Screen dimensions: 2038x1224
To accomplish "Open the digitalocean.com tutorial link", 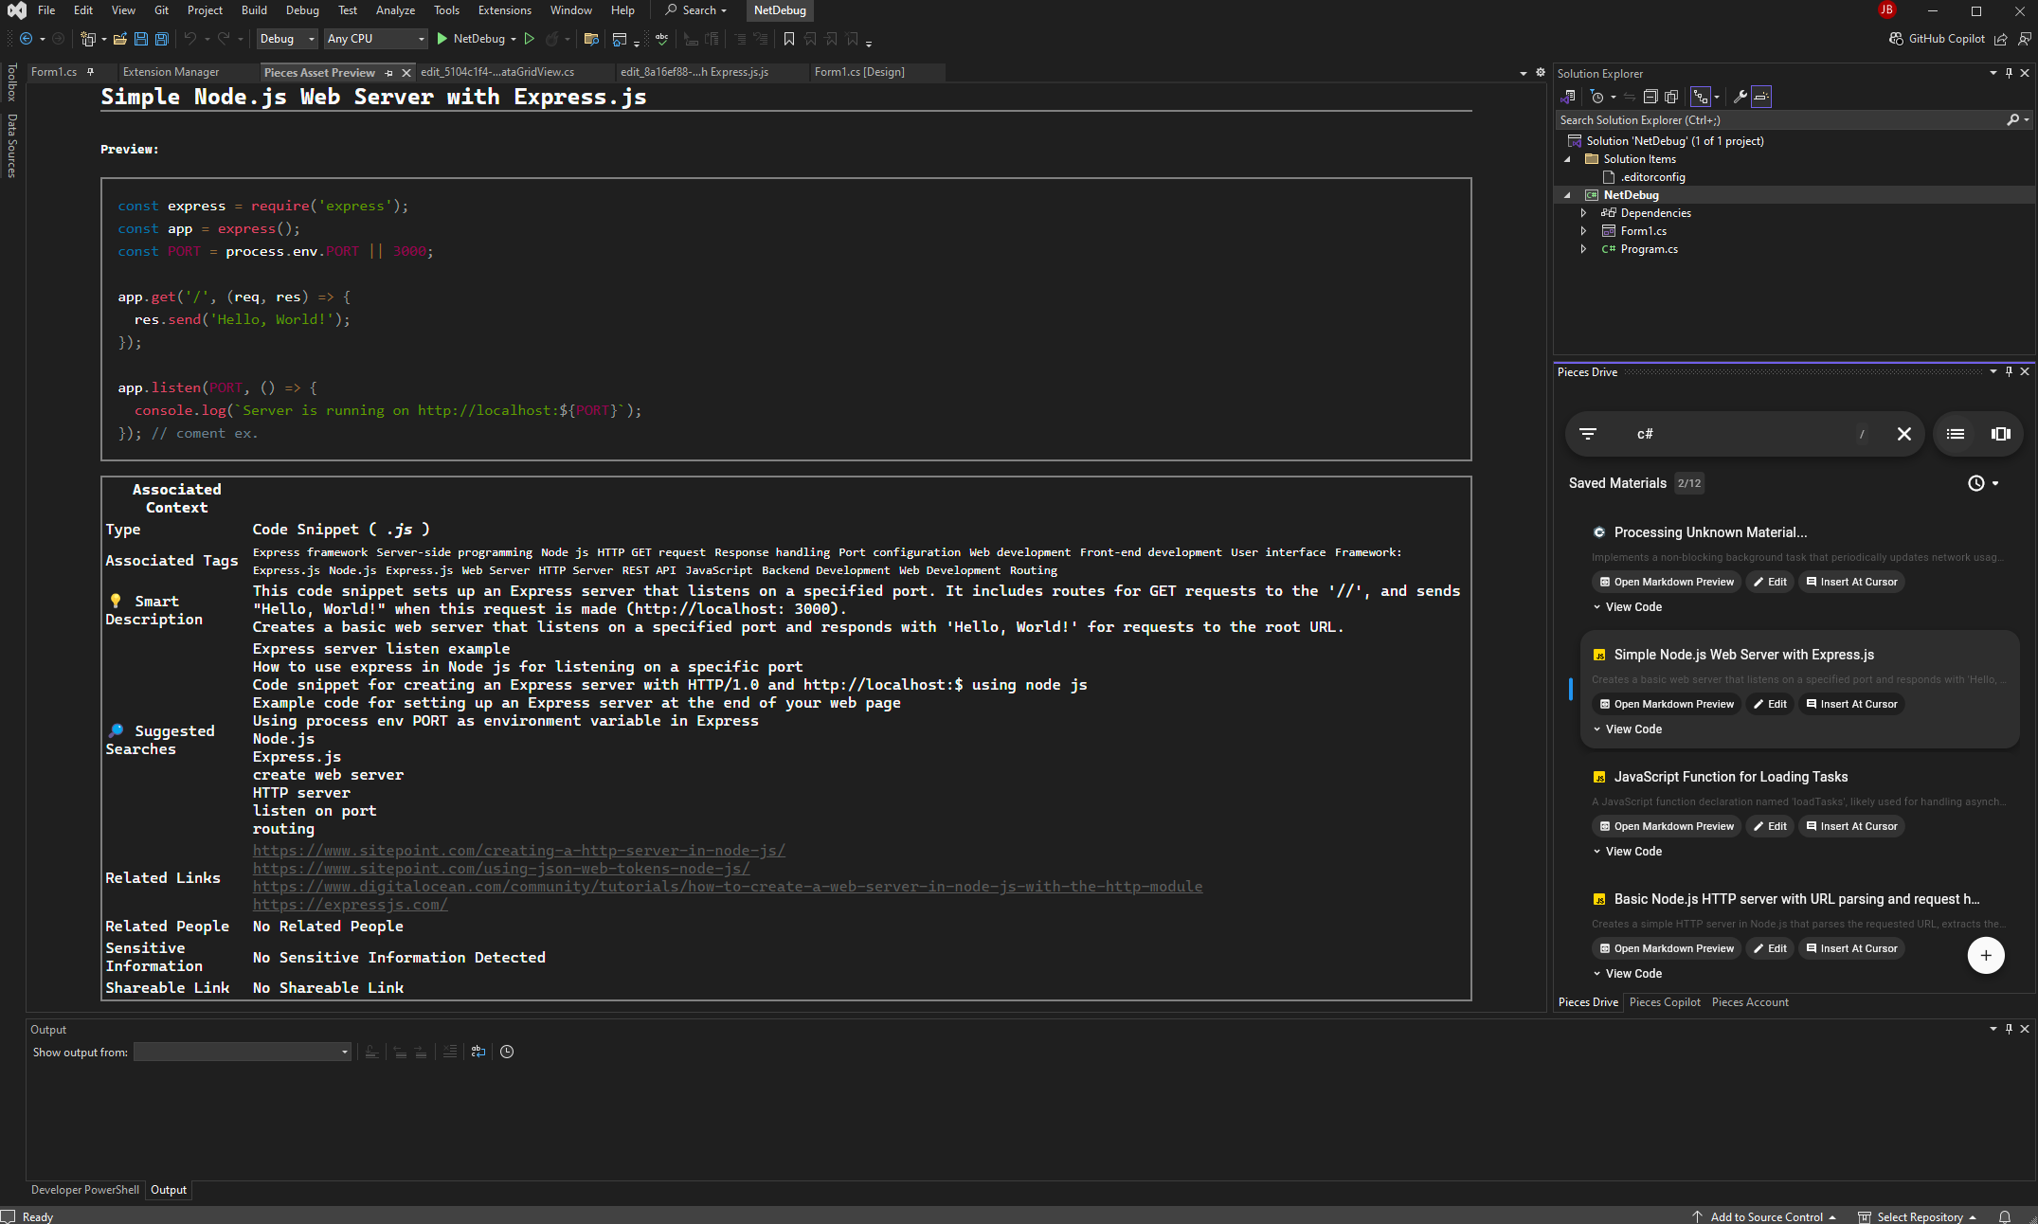I will 728,887.
